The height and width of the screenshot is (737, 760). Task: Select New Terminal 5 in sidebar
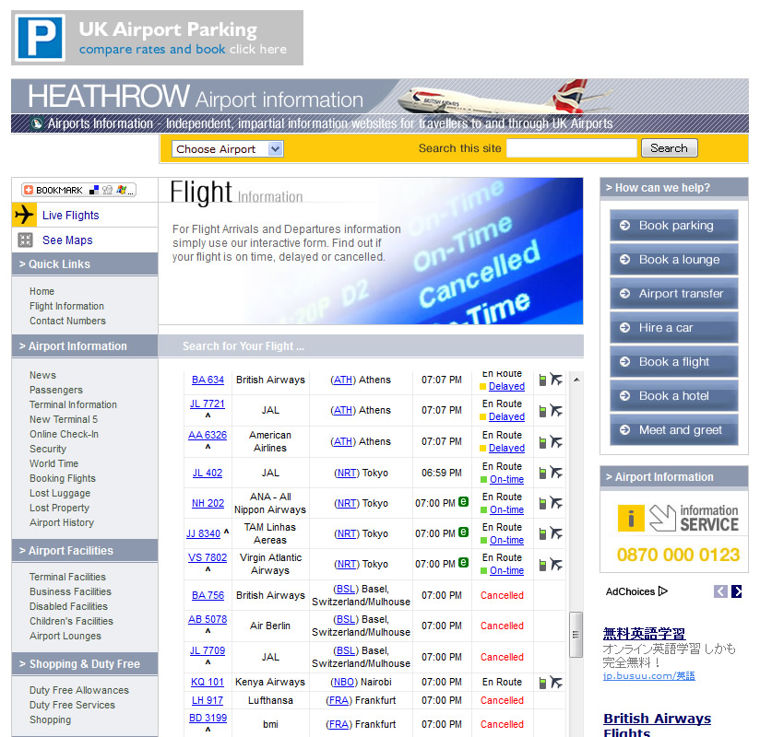click(63, 419)
